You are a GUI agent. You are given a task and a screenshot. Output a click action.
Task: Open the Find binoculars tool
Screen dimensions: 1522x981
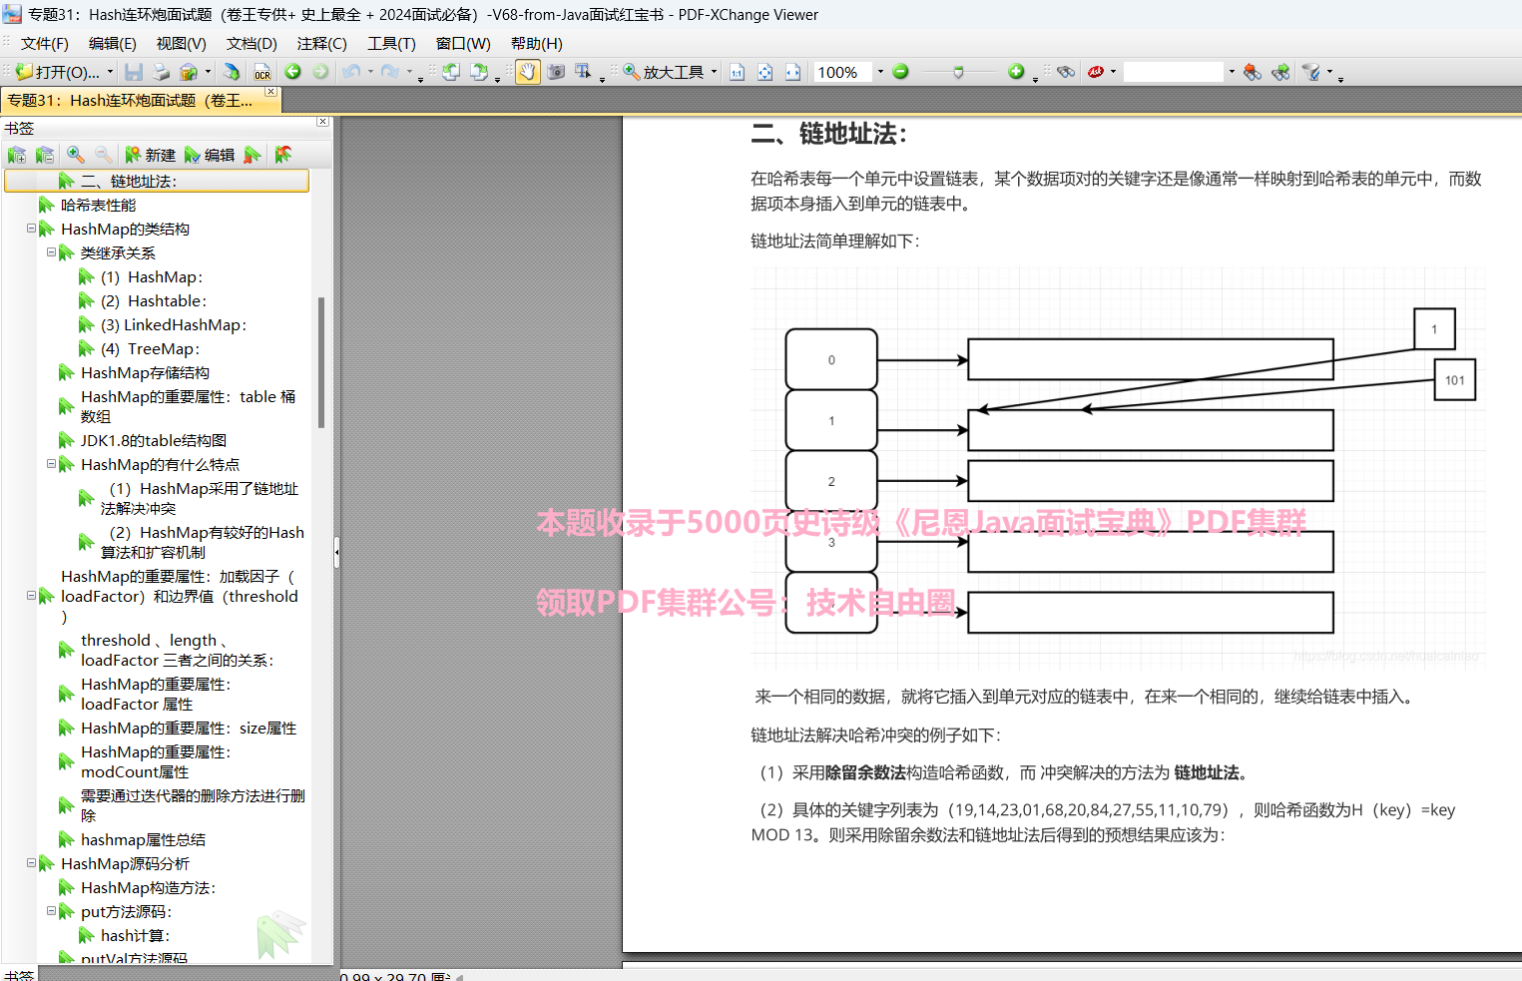(1066, 72)
